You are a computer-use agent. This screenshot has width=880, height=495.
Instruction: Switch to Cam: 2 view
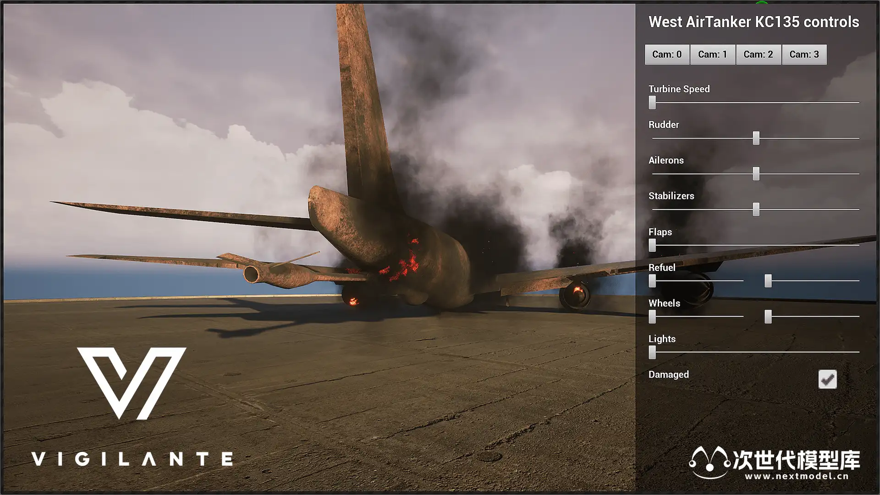(758, 55)
